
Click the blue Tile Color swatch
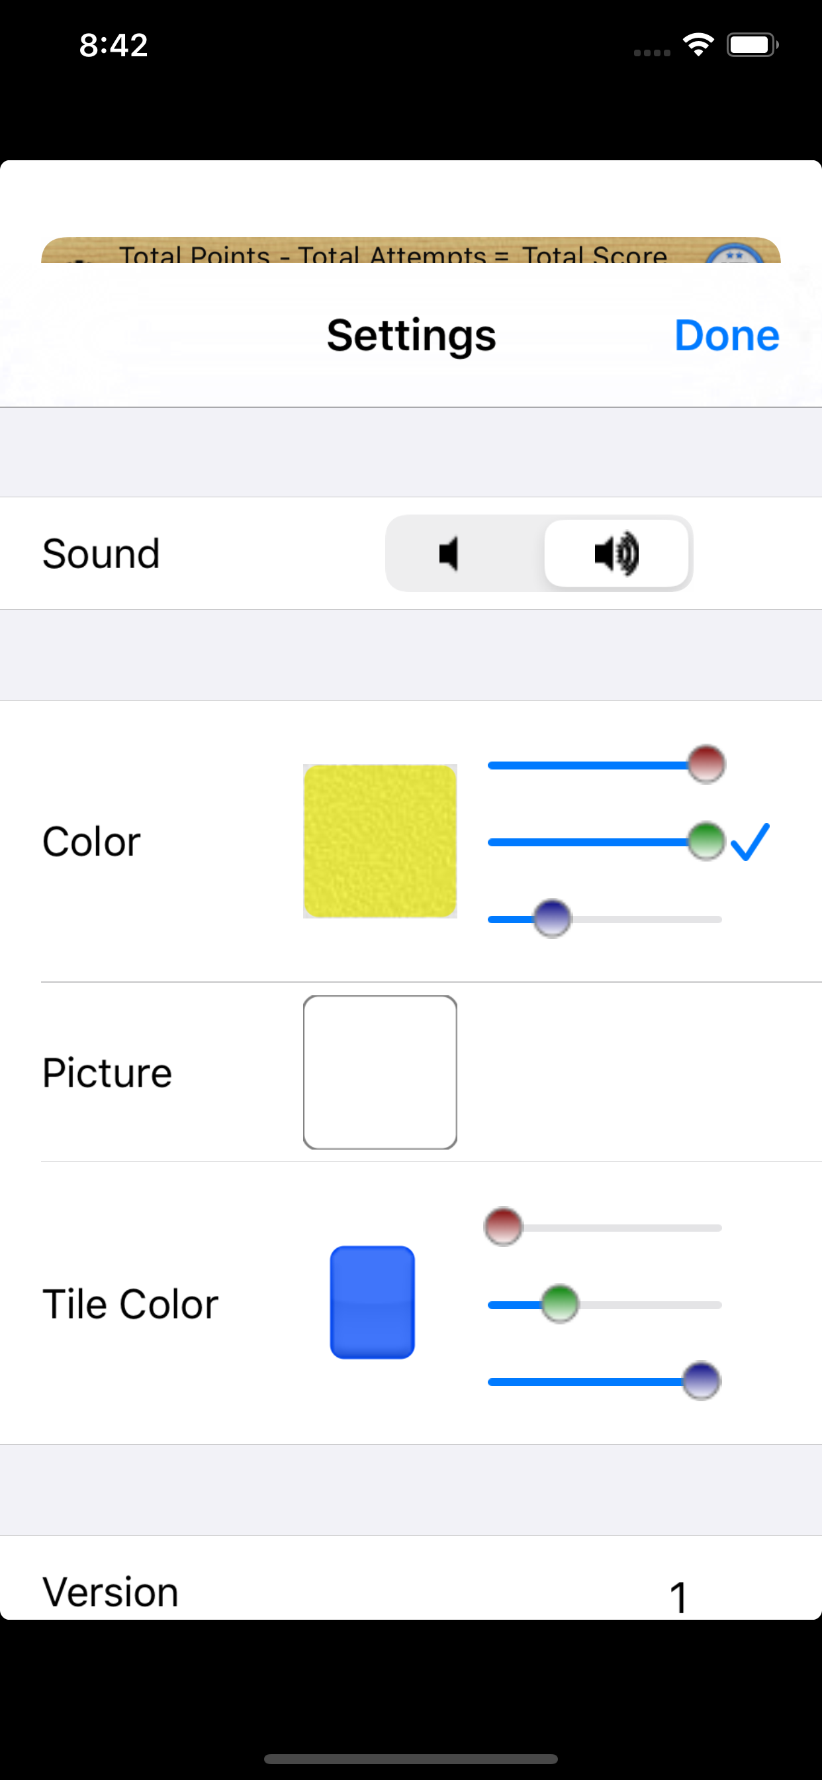(373, 1303)
